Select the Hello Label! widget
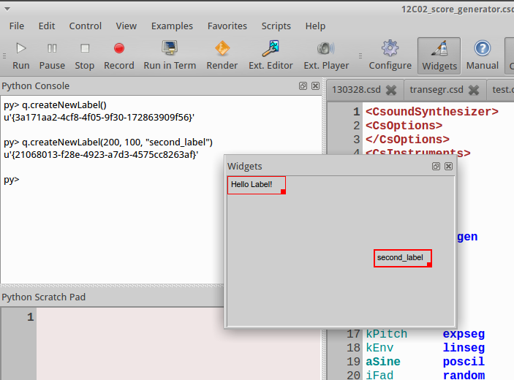This screenshot has width=514, height=380. click(257, 185)
